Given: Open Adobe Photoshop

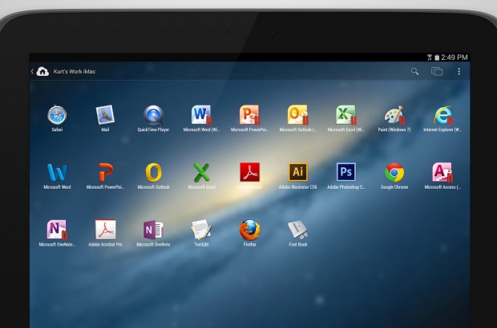Looking at the screenshot, I should (345, 173).
